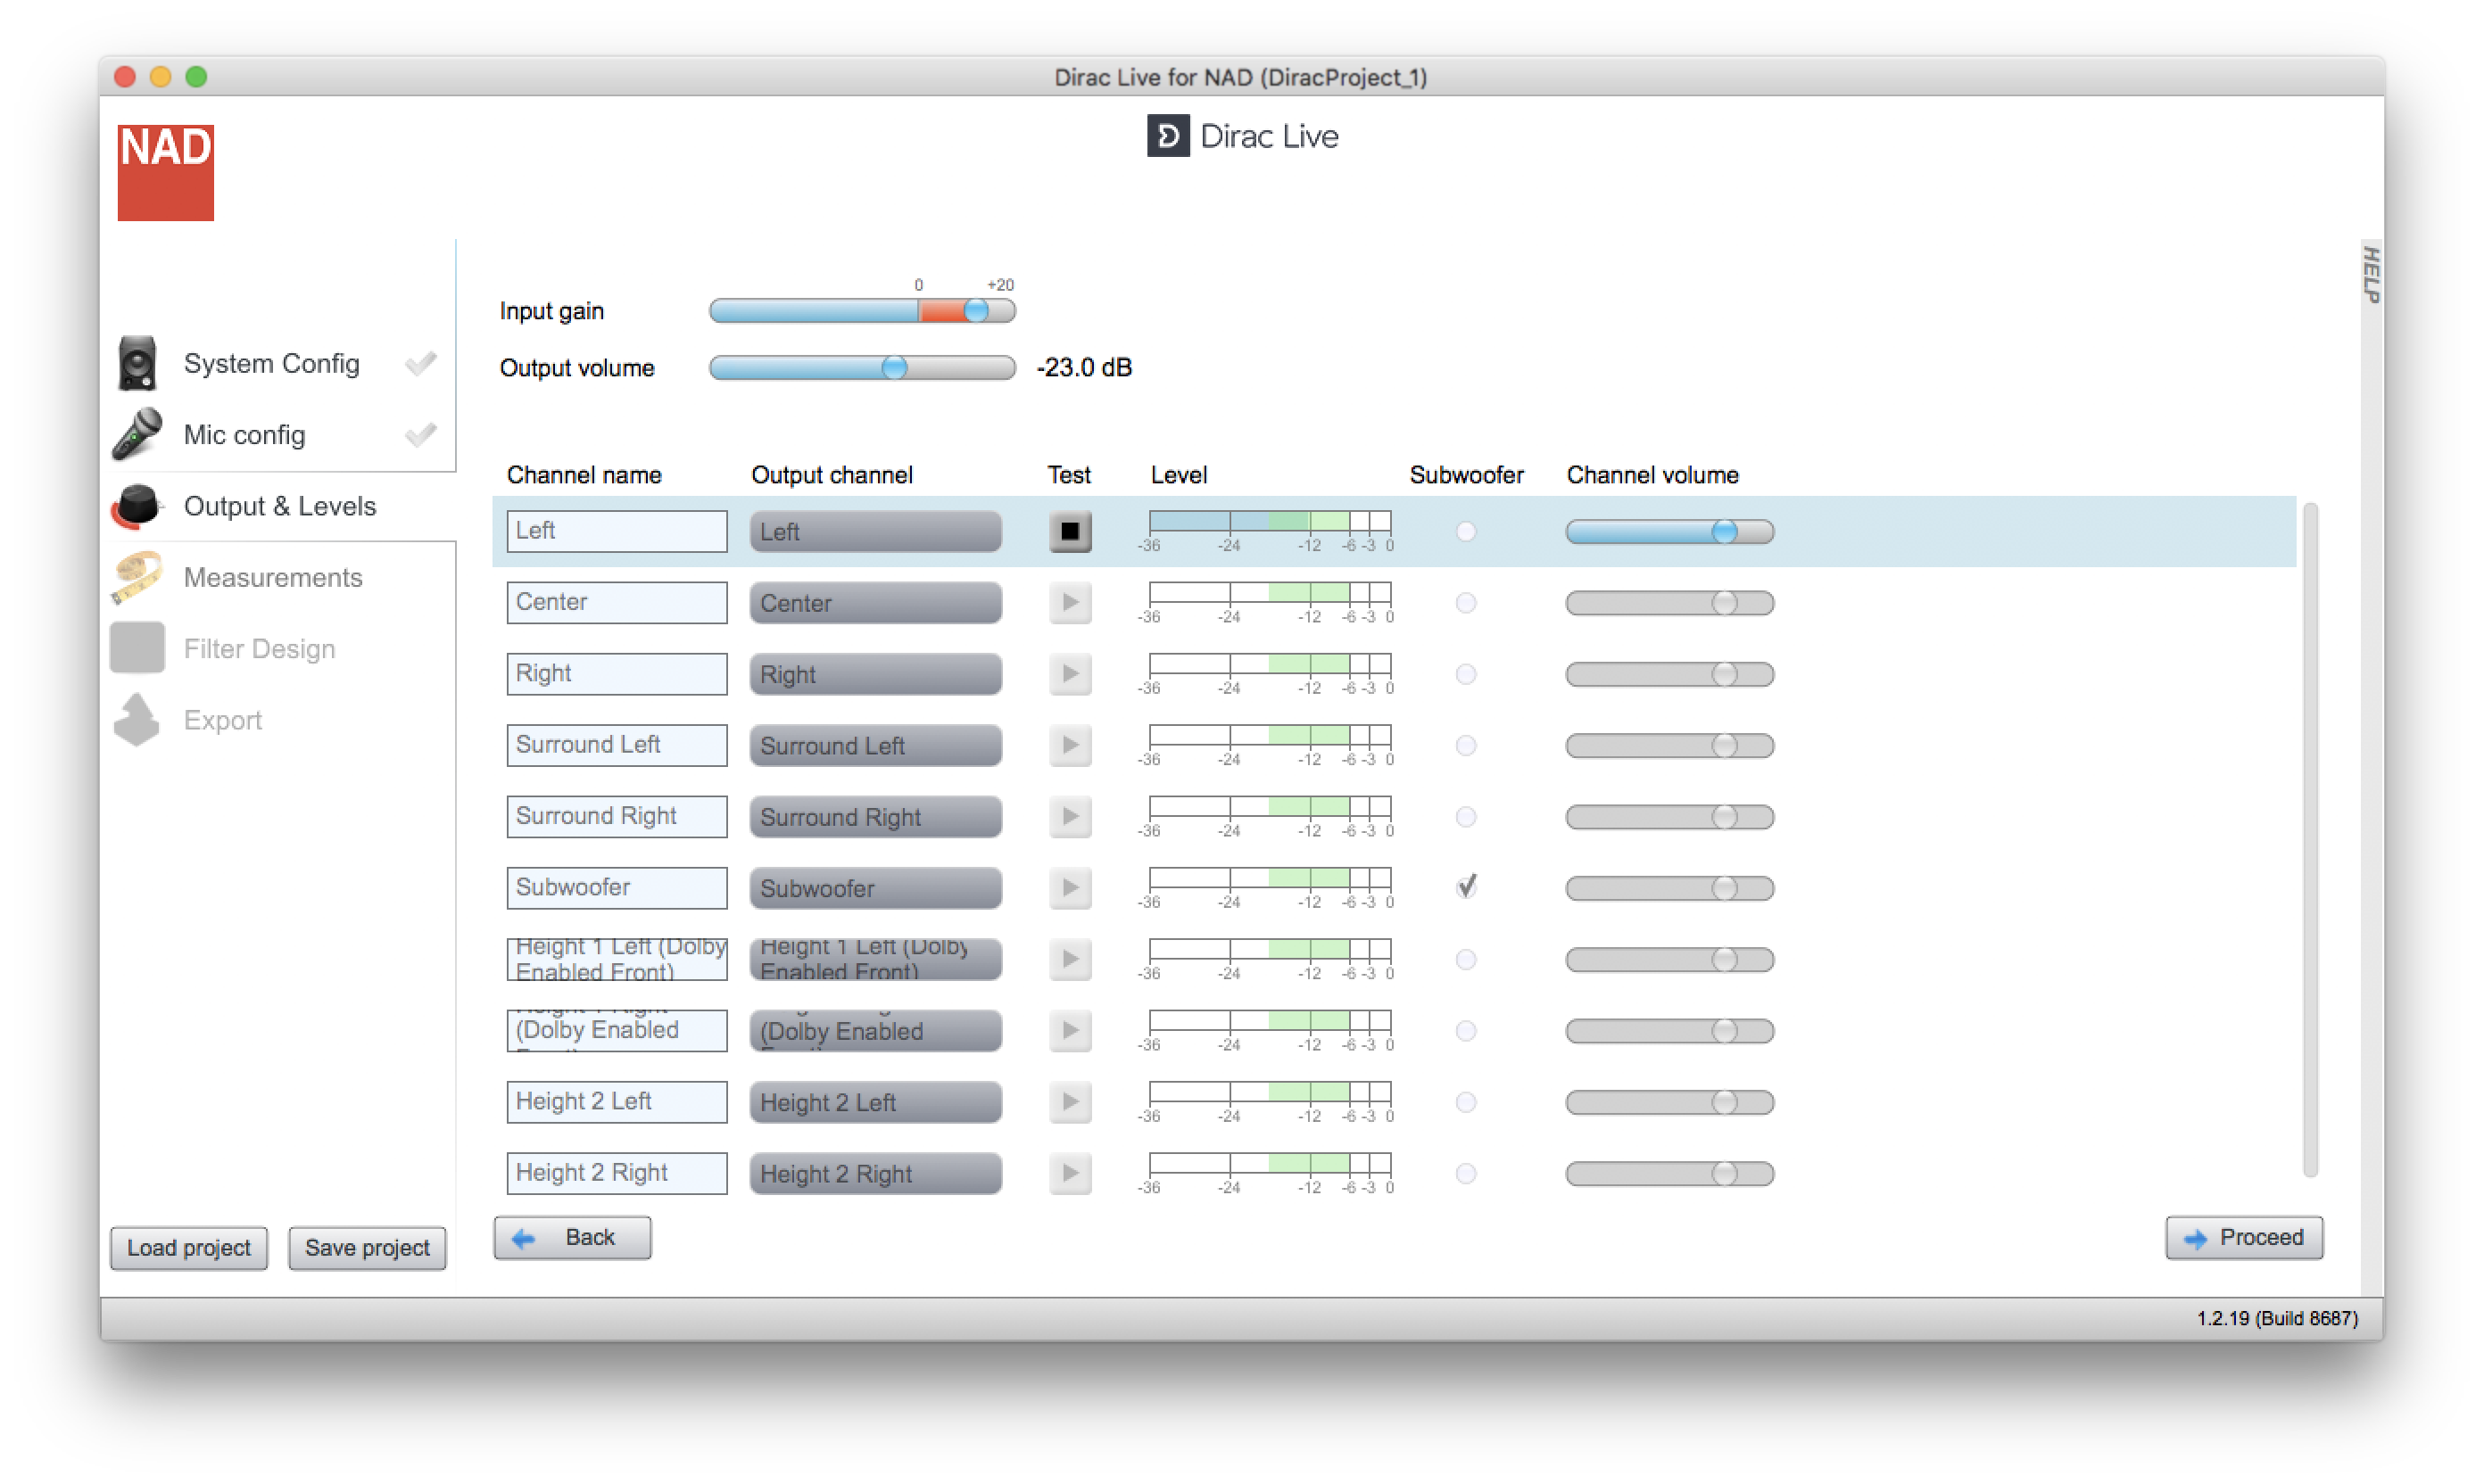
Task: Click the Dirac Live logo icon
Action: pyautogui.click(x=1167, y=136)
